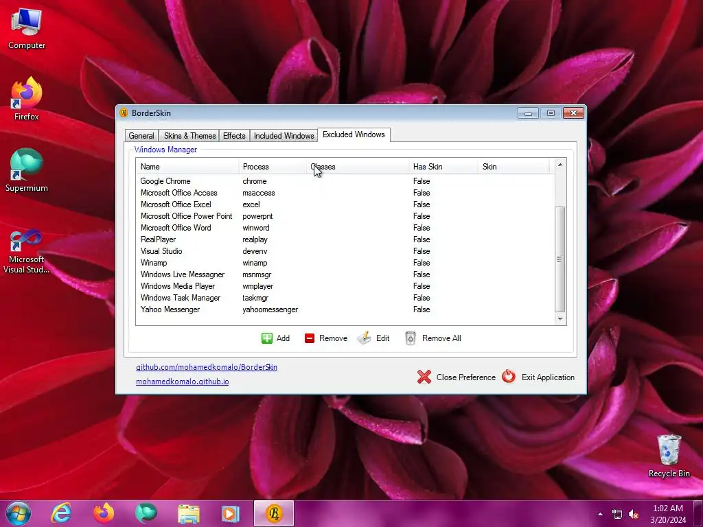Select the Visual Studio row
This screenshot has width=703, height=527.
click(345, 251)
